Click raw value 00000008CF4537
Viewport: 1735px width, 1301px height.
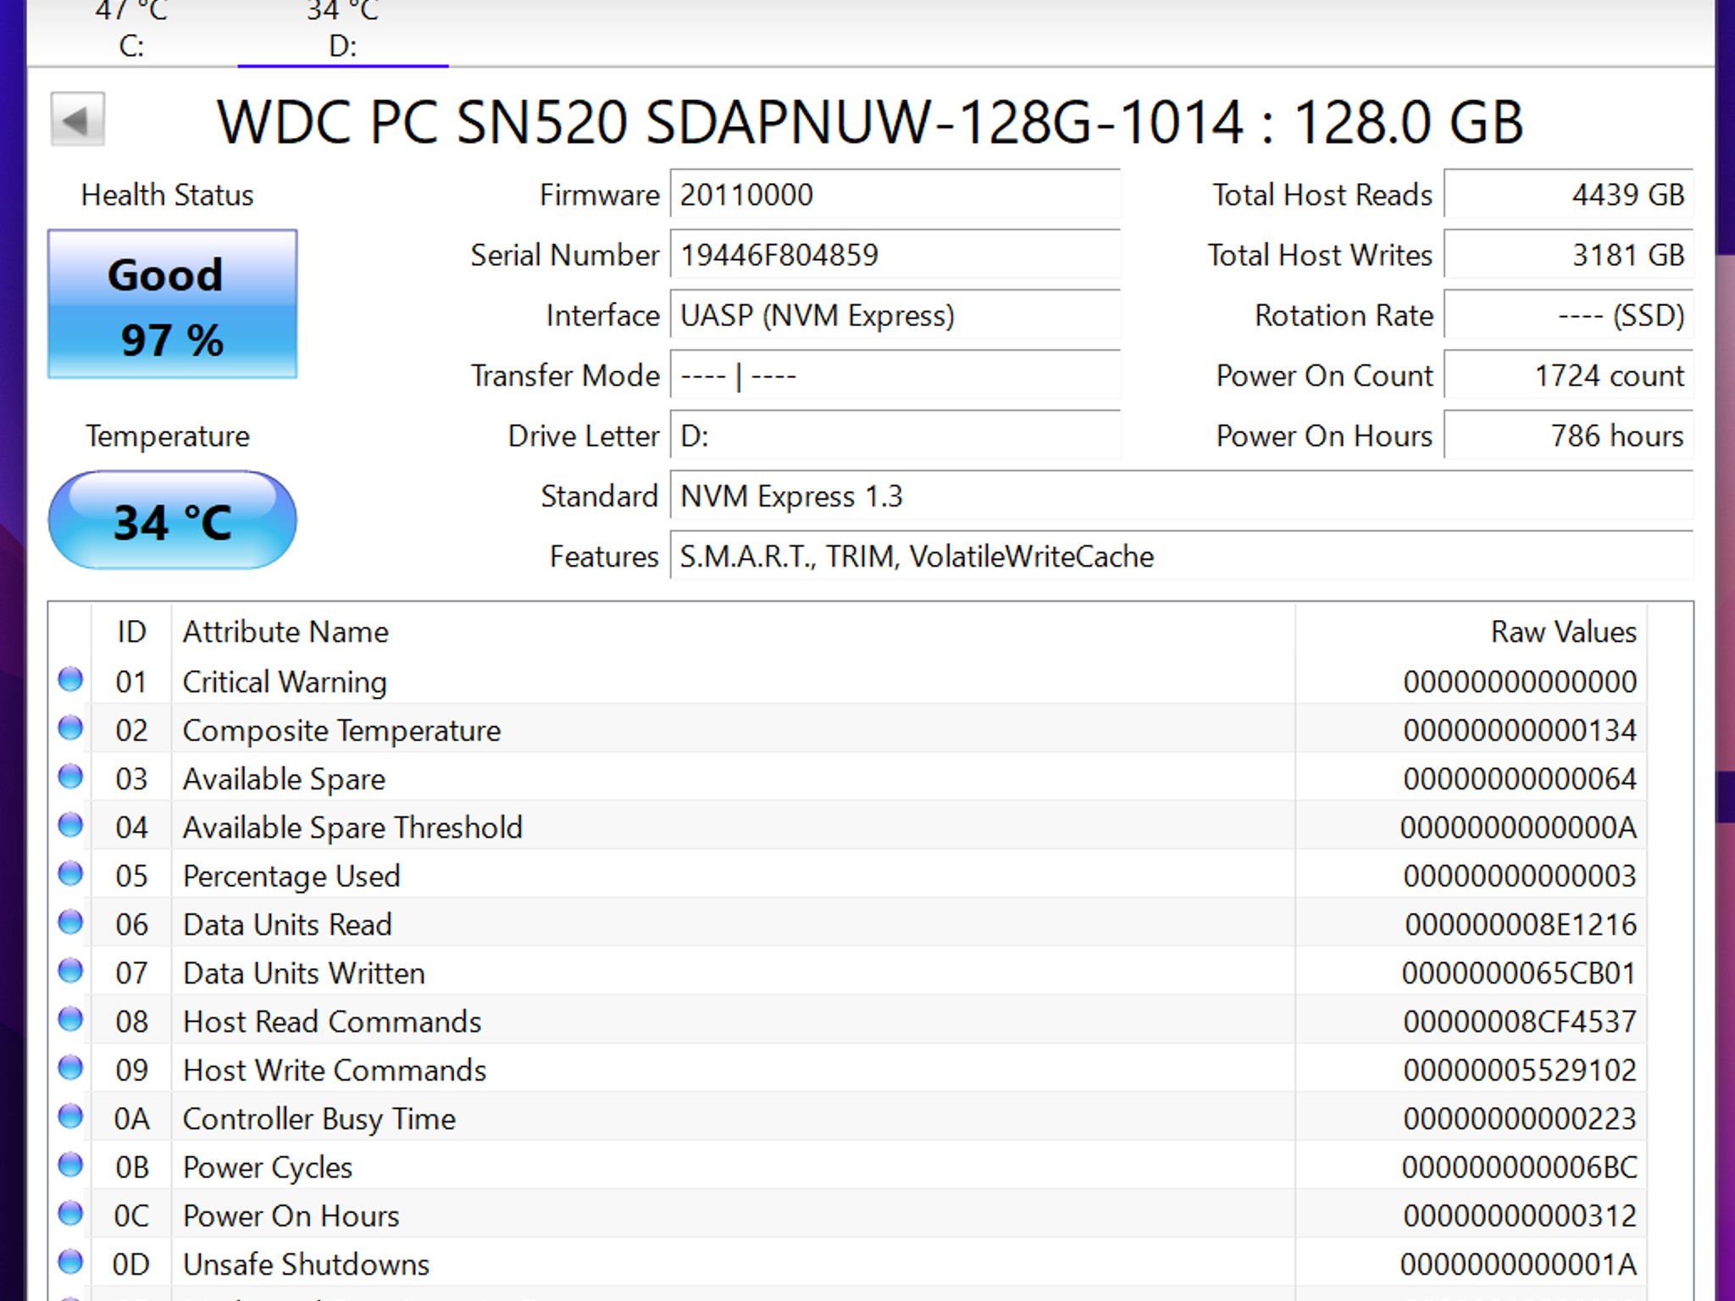[1520, 1021]
